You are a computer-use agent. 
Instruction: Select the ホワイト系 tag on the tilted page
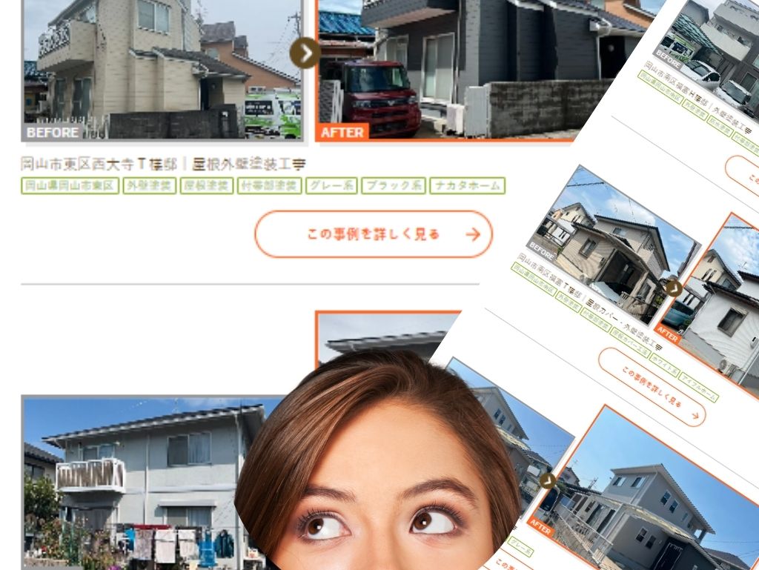point(665,365)
